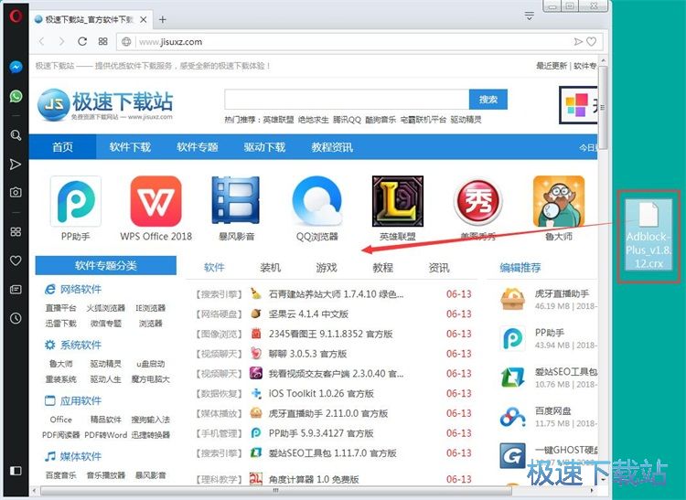This screenshot has height=500, width=686.
Task: Switch to the 资讯 list tab
Action: (x=439, y=268)
